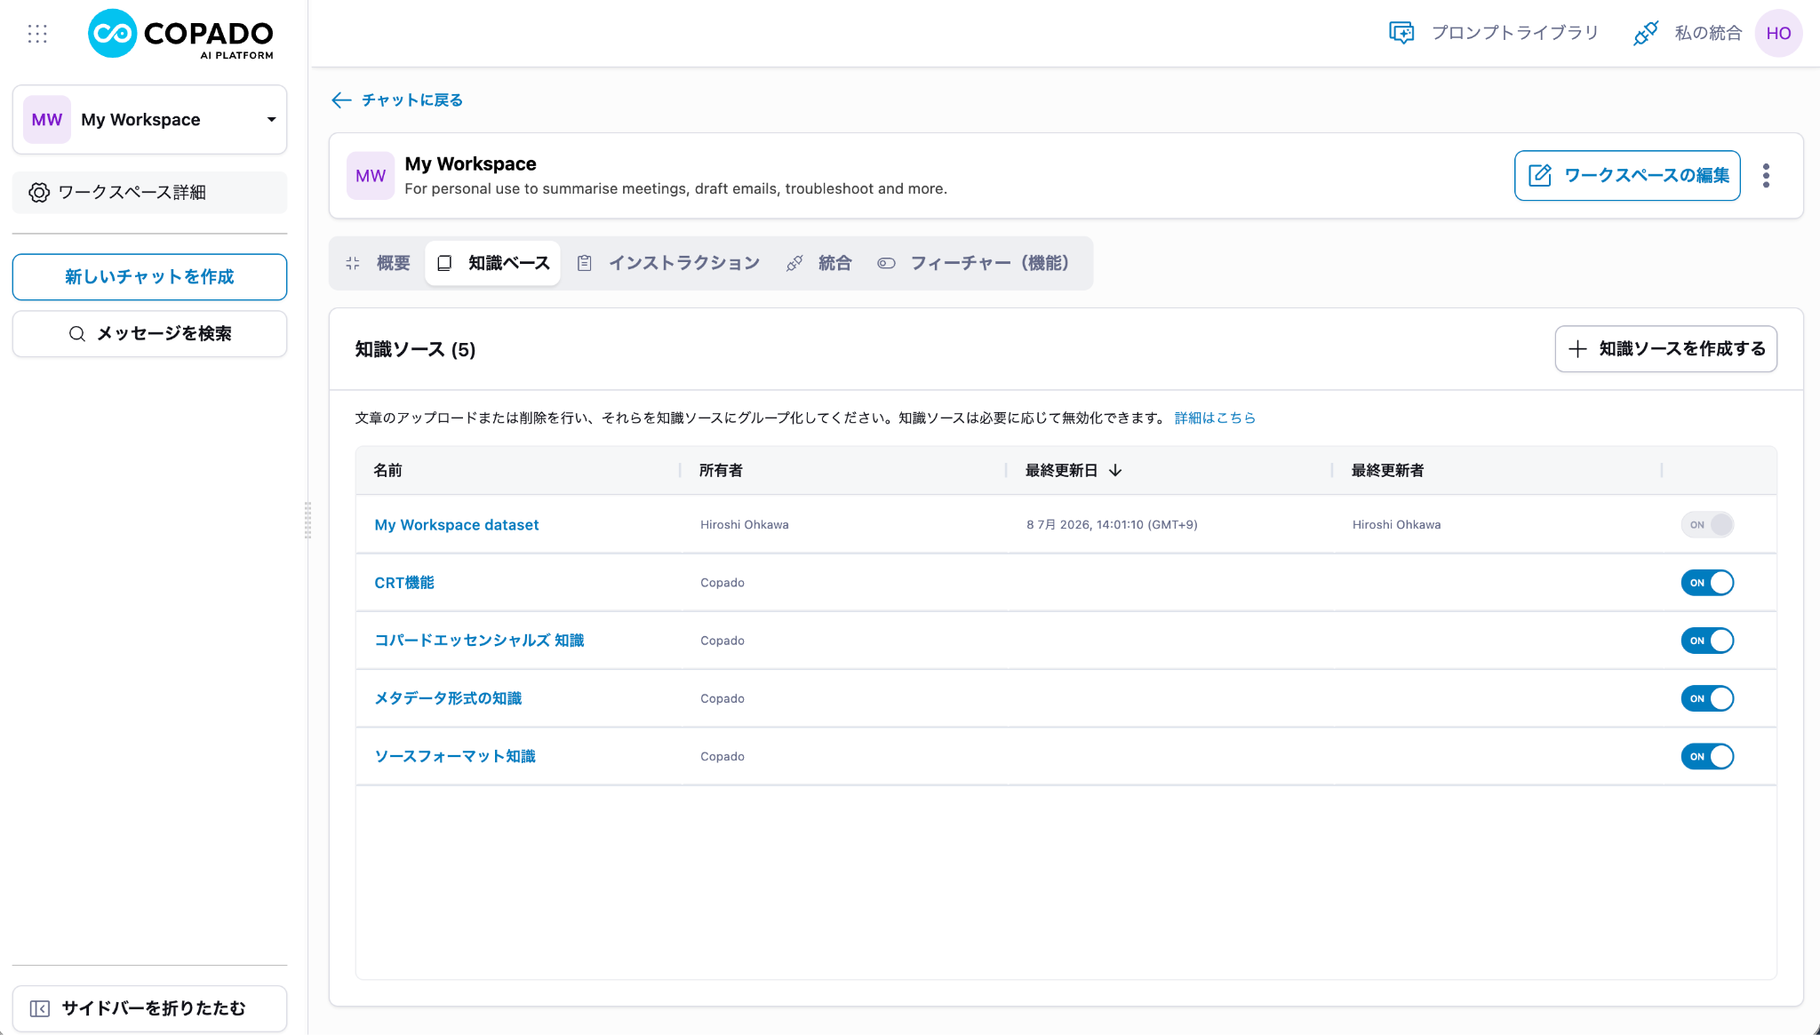Click the 私の統合 plug icon
This screenshot has height=1035, width=1820.
1646,33
